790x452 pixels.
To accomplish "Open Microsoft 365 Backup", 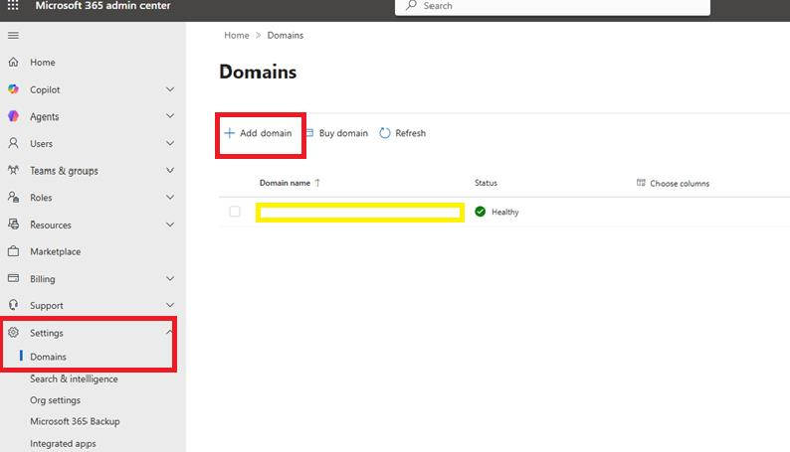I will tap(75, 421).
